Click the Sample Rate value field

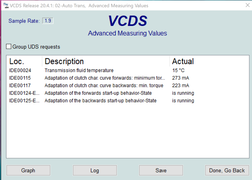[x=48, y=21]
